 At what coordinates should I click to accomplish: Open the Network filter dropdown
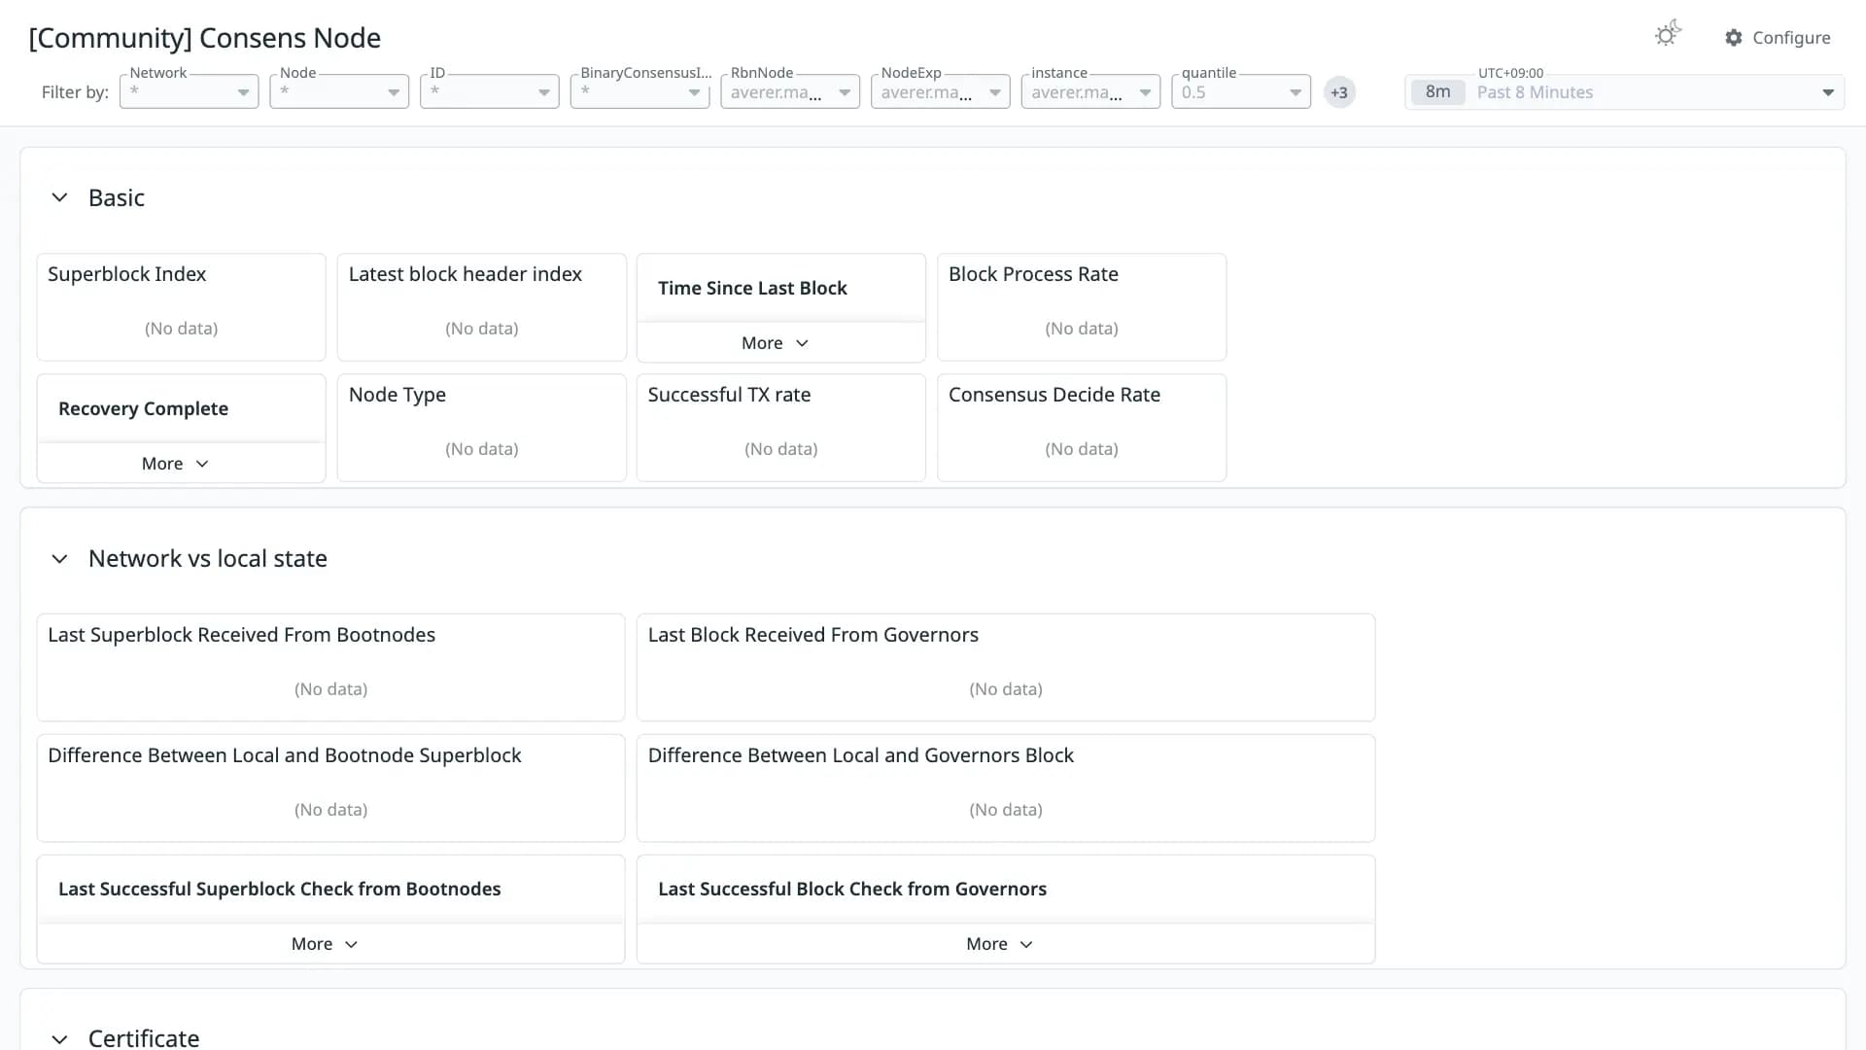[189, 91]
